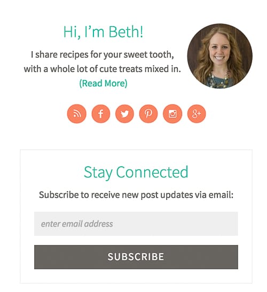Click the words "sweet tooth," in Beth's bio

[149, 55]
